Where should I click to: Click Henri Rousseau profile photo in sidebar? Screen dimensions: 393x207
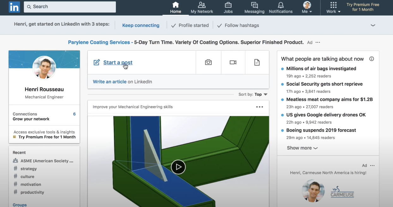(44, 68)
